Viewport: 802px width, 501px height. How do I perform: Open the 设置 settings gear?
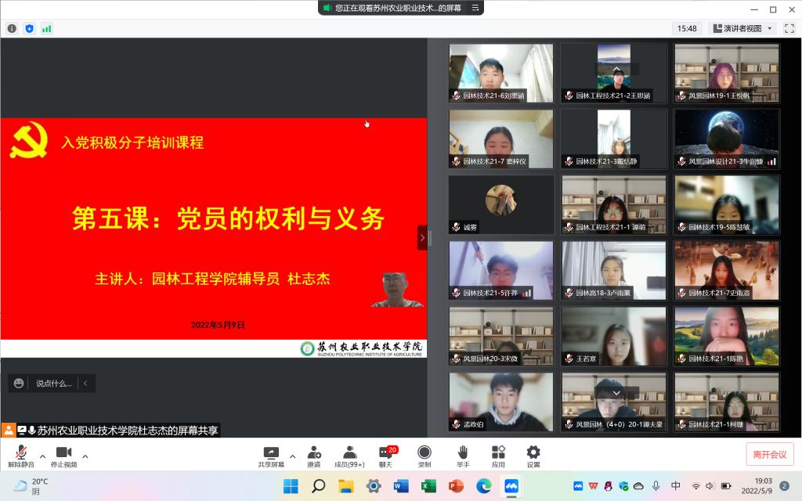[533, 456]
